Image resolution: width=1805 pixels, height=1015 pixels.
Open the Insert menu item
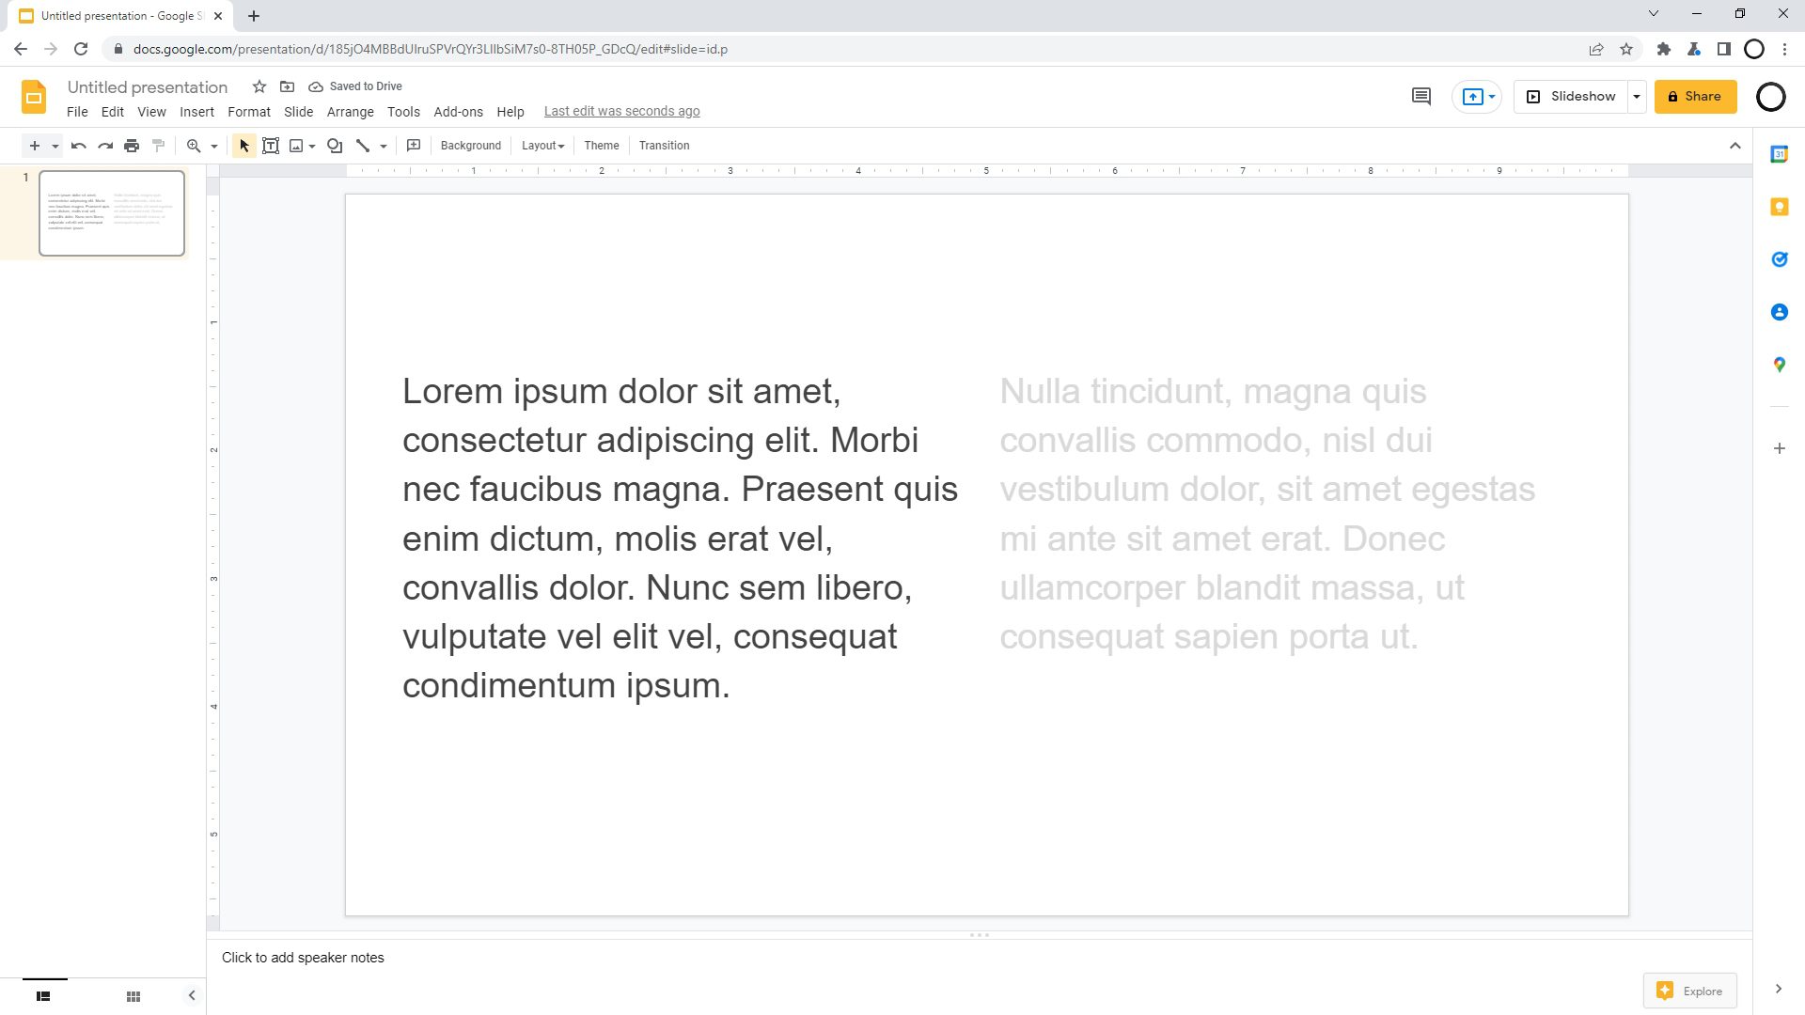pos(197,110)
